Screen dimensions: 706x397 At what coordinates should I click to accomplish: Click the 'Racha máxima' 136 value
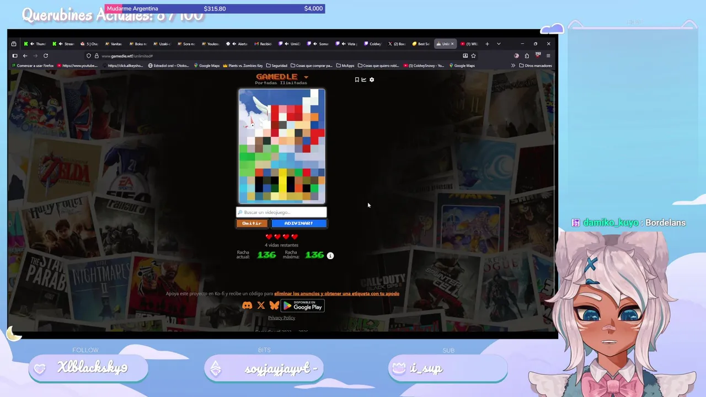[x=314, y=255]
